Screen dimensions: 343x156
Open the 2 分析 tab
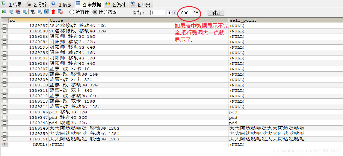(37, 4)
